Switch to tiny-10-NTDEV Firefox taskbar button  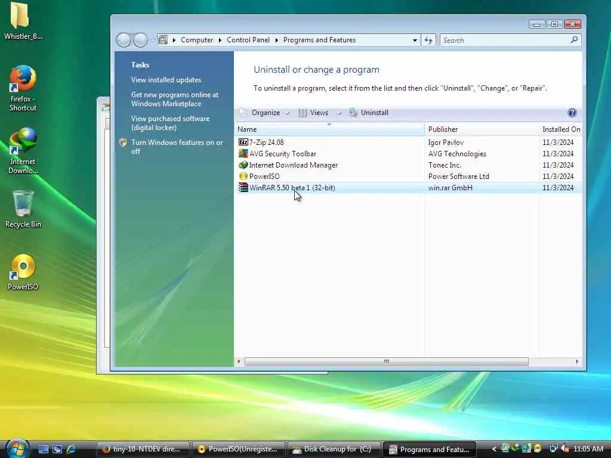click(143, 449)
